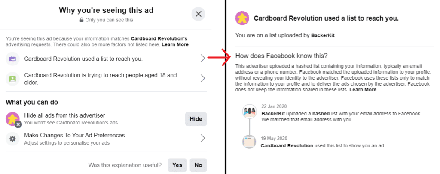
Task: Click the ad preferences gear icon
Action: pyautogui.click(x=13, y=139)
